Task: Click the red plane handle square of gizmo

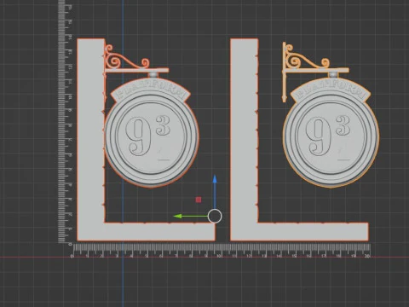Action: point(199,200)
